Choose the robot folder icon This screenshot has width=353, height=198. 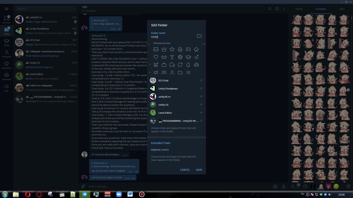point(196,65)
